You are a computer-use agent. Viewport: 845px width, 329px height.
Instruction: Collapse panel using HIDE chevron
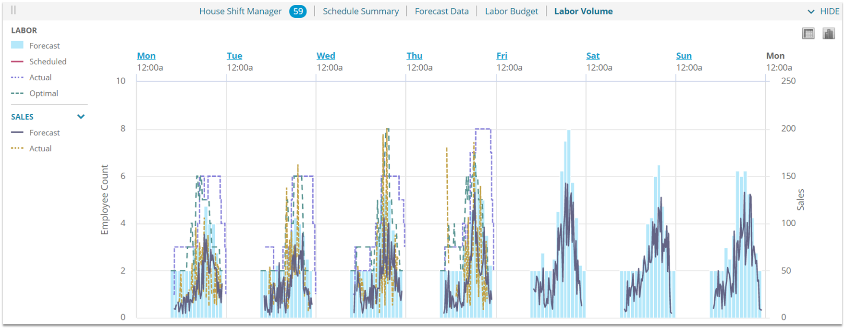pos(811,12)
